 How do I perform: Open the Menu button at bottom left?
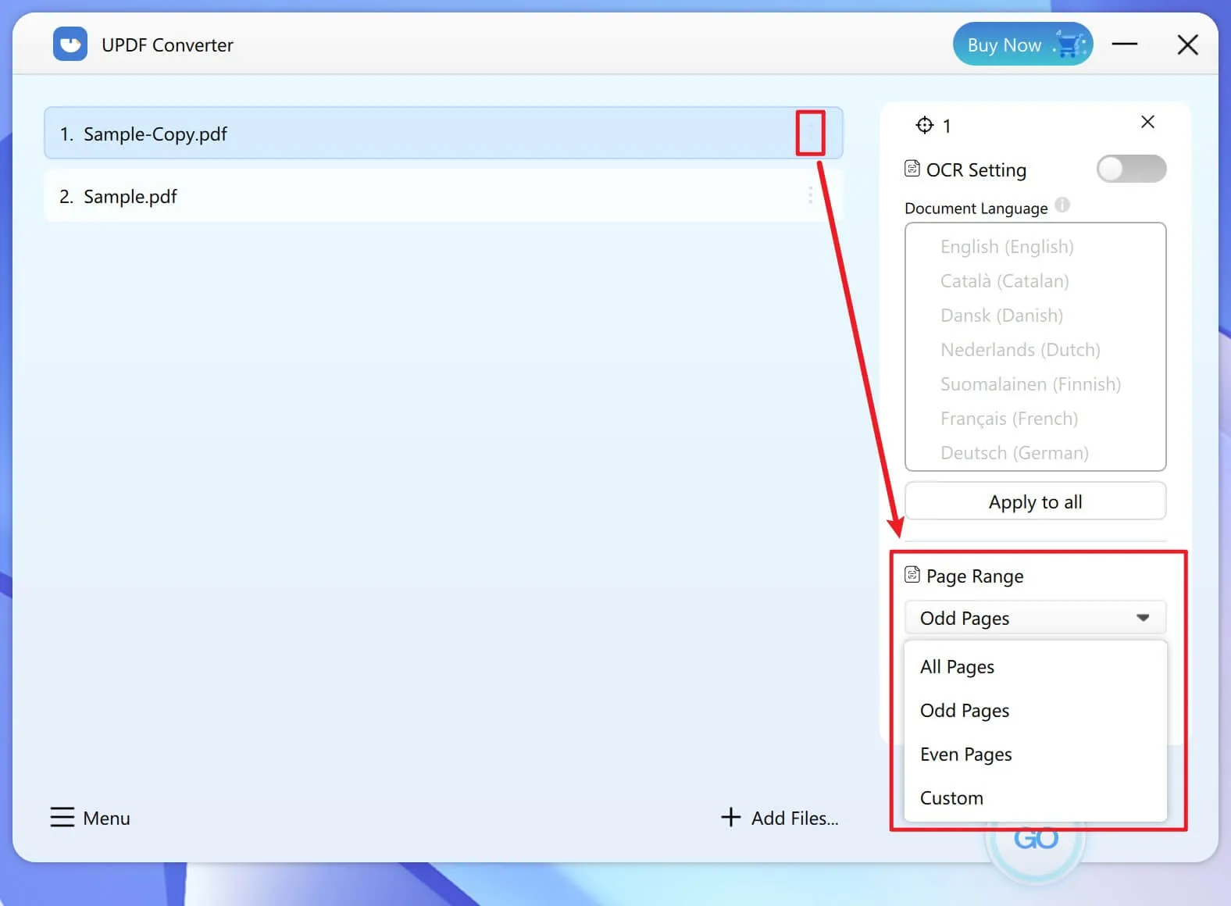[x=91, y=818]
